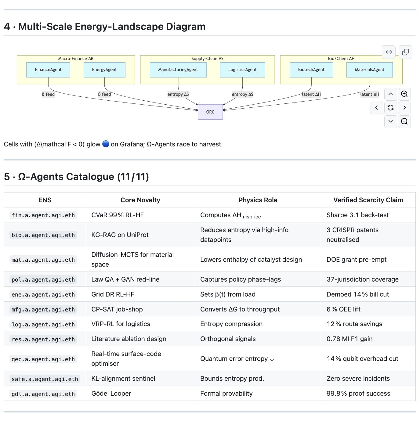This screenshot has height=421, width=420.
Task: Click the EnergyAgent diagram box
Action: (104, 70)
